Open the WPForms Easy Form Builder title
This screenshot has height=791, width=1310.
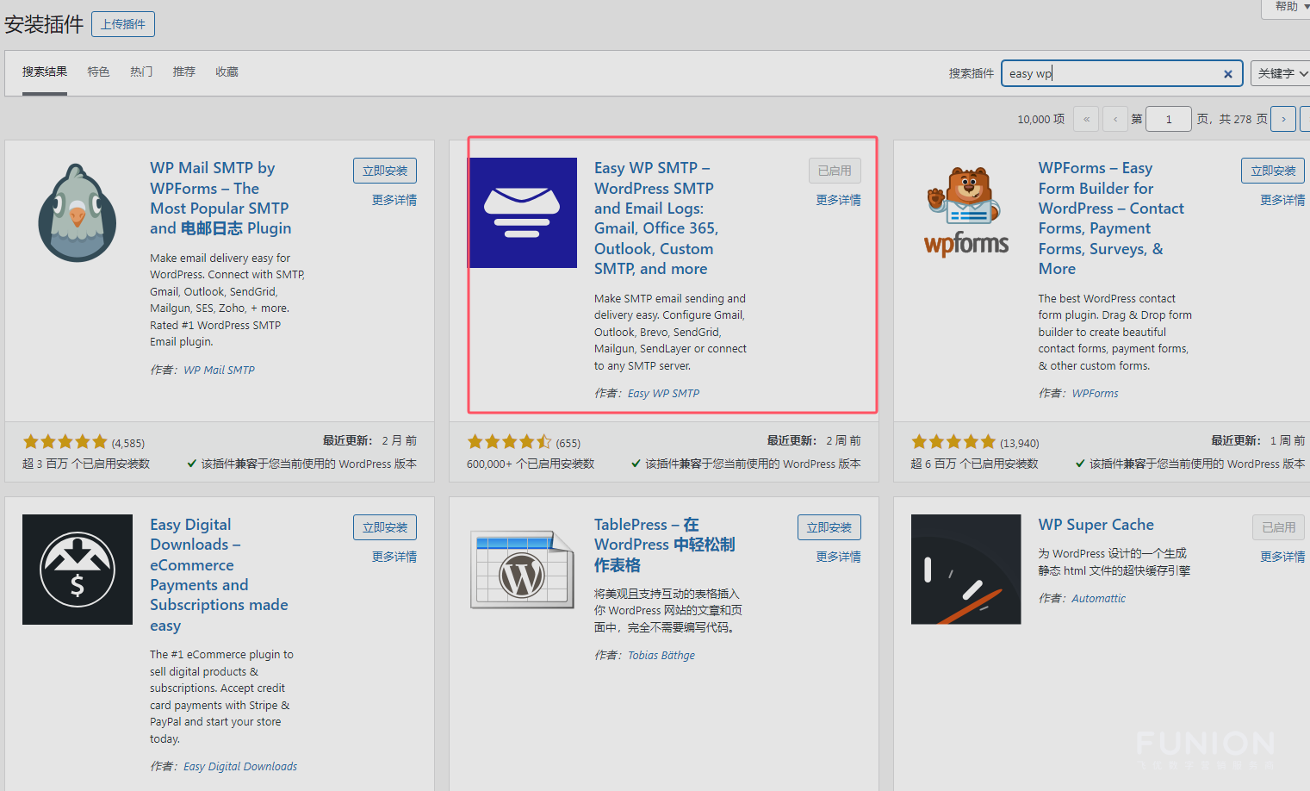click(1111, 218)
